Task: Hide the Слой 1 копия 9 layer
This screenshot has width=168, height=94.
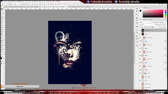Action: point(140,52)
